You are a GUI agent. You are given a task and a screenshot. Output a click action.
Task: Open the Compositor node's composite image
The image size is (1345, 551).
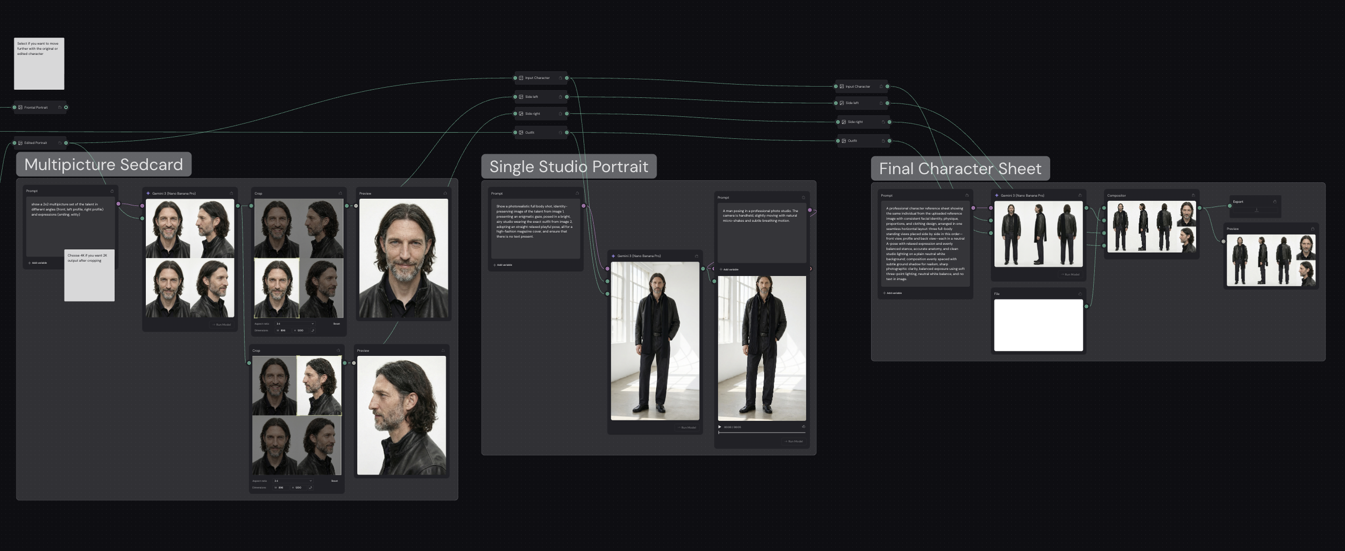tap(1151, 227)
